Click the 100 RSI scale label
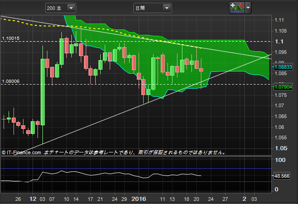The height and width of the screenshot is (204, 298). pyautogui.click(x=280, y=160)
